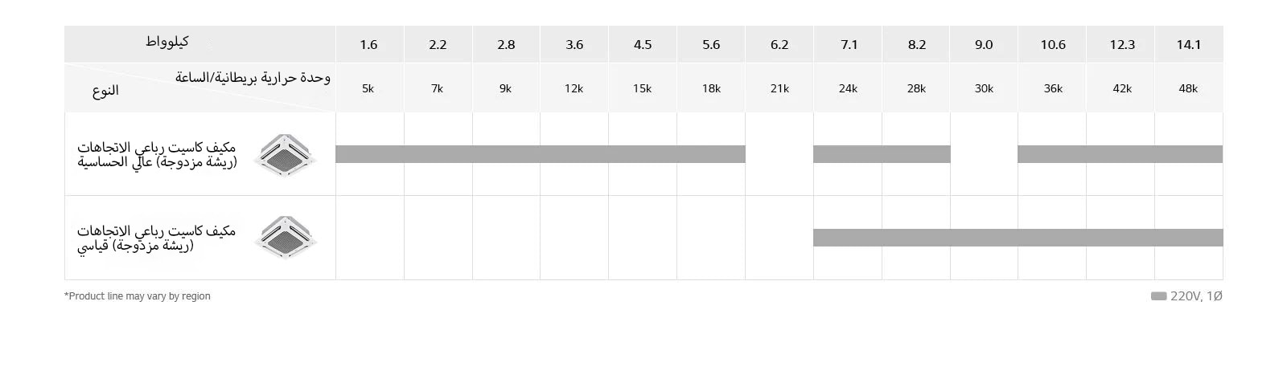Select the 1.6 kilowatt column header
This screenshot has width=1287, height=383.
point(368,45)
